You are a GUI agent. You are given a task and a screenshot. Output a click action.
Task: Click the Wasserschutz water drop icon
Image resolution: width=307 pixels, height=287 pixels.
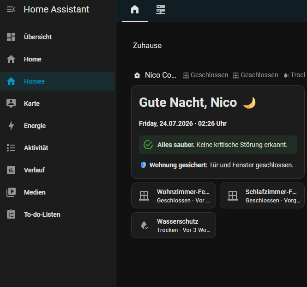144,225
